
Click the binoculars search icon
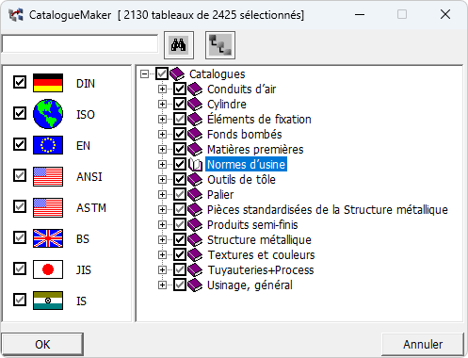tap(179, 45)
